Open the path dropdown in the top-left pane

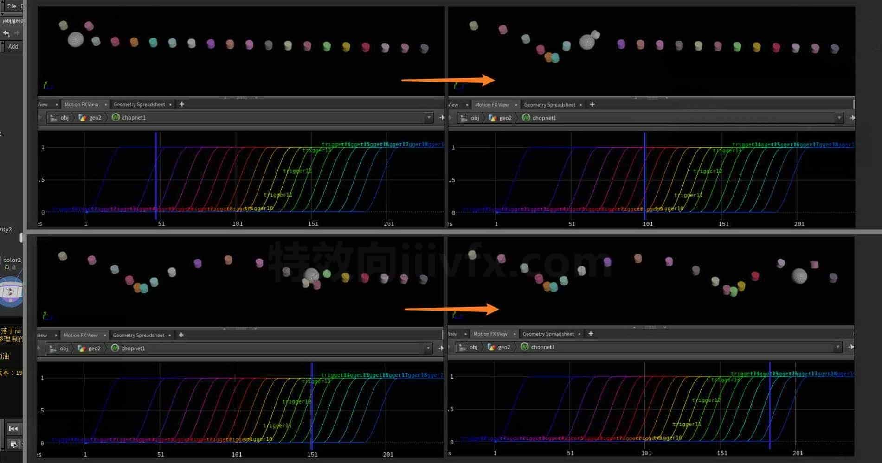429,118
